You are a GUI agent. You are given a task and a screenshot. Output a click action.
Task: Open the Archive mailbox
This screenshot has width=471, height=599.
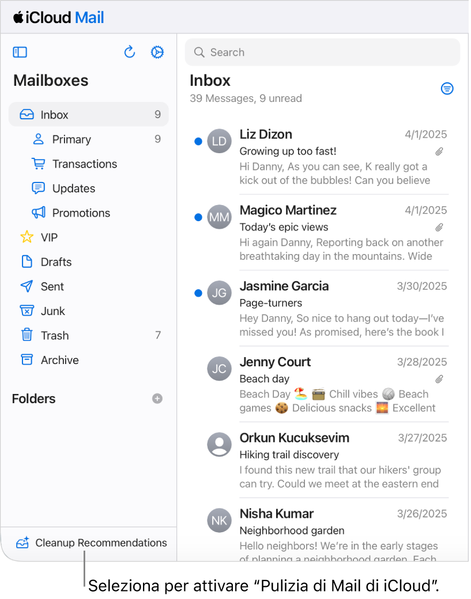27,359
